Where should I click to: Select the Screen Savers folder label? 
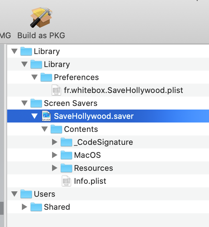(x=71, y=103)
